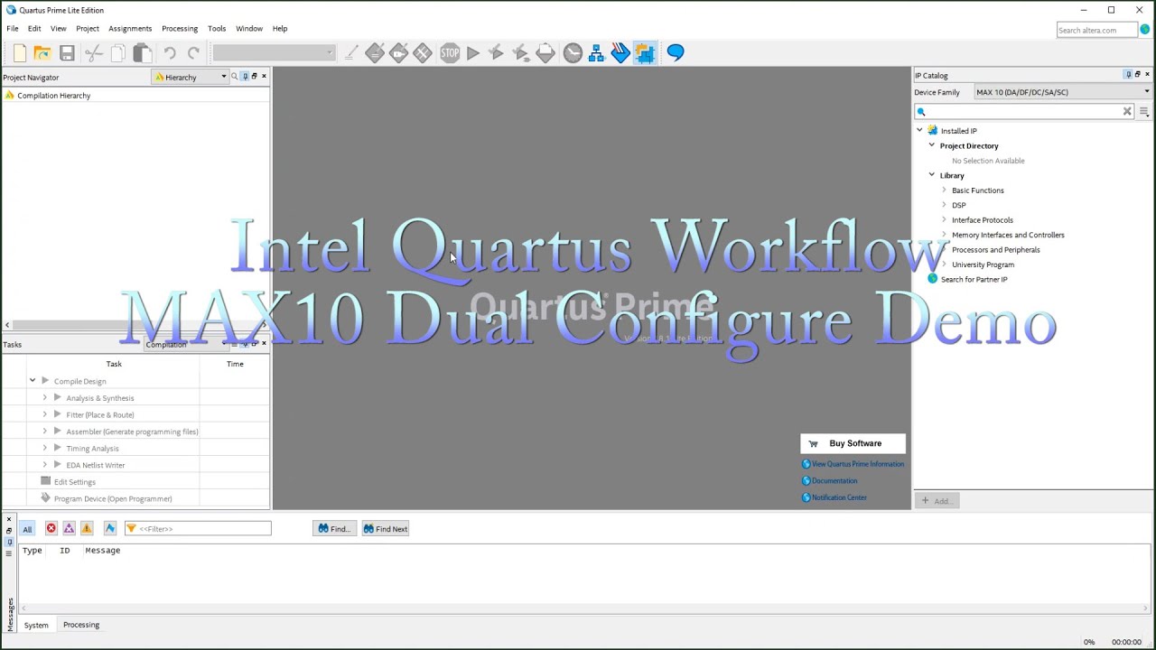Switch to the Processing messages tab
Image resolution: width=1156 pixels, height=650 pixels.
coord(81,625)
